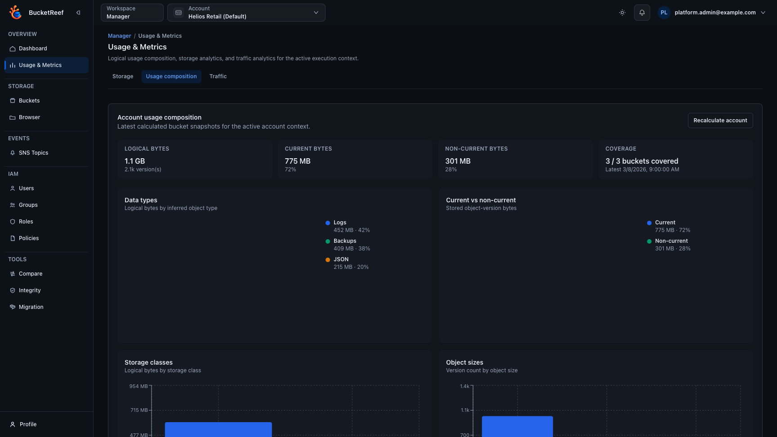Follow the Manager breadcrumb link
777x437 pixels.
click(x=120, y=36)
